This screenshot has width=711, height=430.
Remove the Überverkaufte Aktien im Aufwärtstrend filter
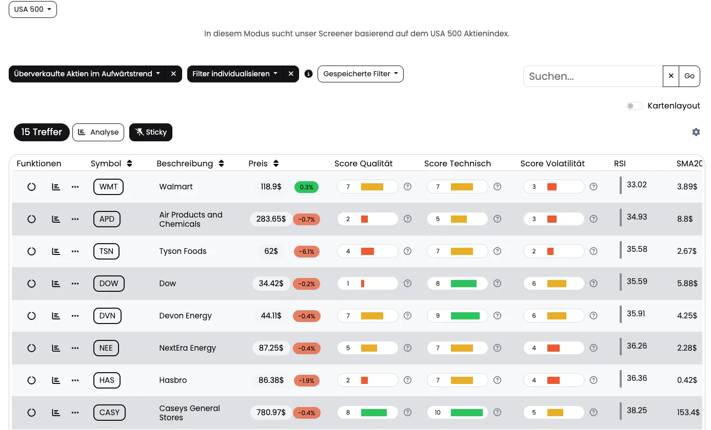pyautogui.click(x=173, y=74)
